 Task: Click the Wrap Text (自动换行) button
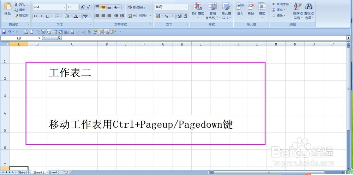136,7
